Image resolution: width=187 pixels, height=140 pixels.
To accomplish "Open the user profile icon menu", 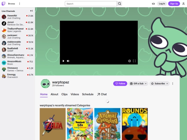I will tap(184, 4).
